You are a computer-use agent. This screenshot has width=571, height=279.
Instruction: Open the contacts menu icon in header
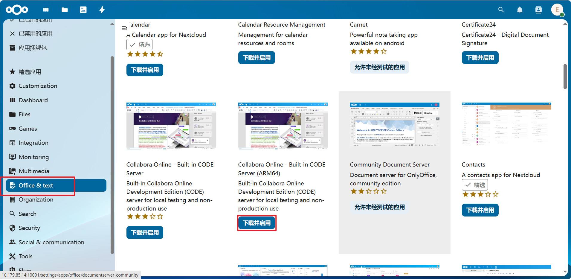[x=538, y=10]
